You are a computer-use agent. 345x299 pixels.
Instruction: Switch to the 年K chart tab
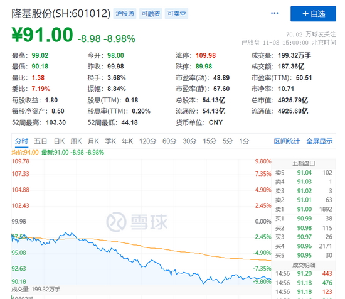[127, 141]
